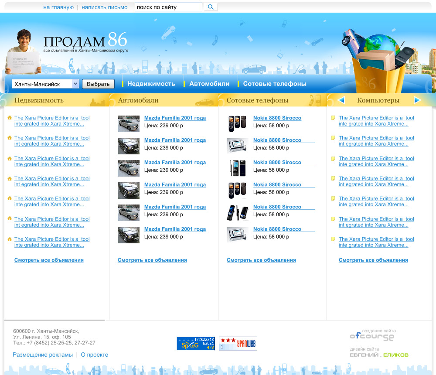Click house icon beside fifth Недвижимость listing
This screenshot has width=436, height=375.
click(x=10, y=198)
